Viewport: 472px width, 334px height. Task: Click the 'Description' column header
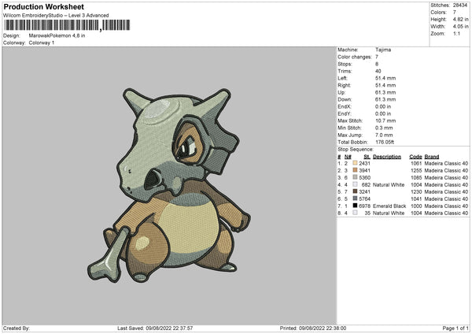pyautogui.click(x=387, y=157)
